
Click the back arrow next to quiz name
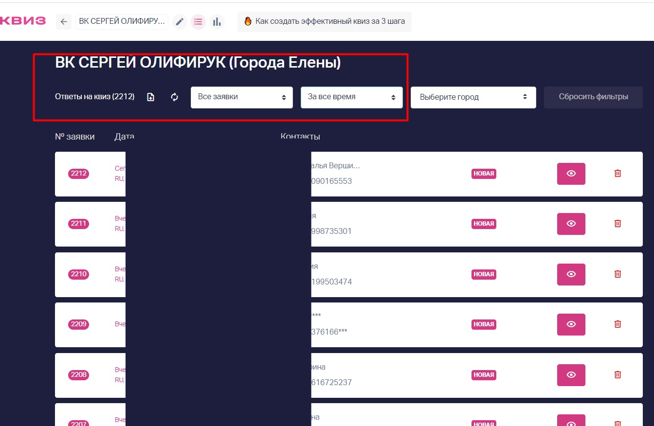pos(64,22)
